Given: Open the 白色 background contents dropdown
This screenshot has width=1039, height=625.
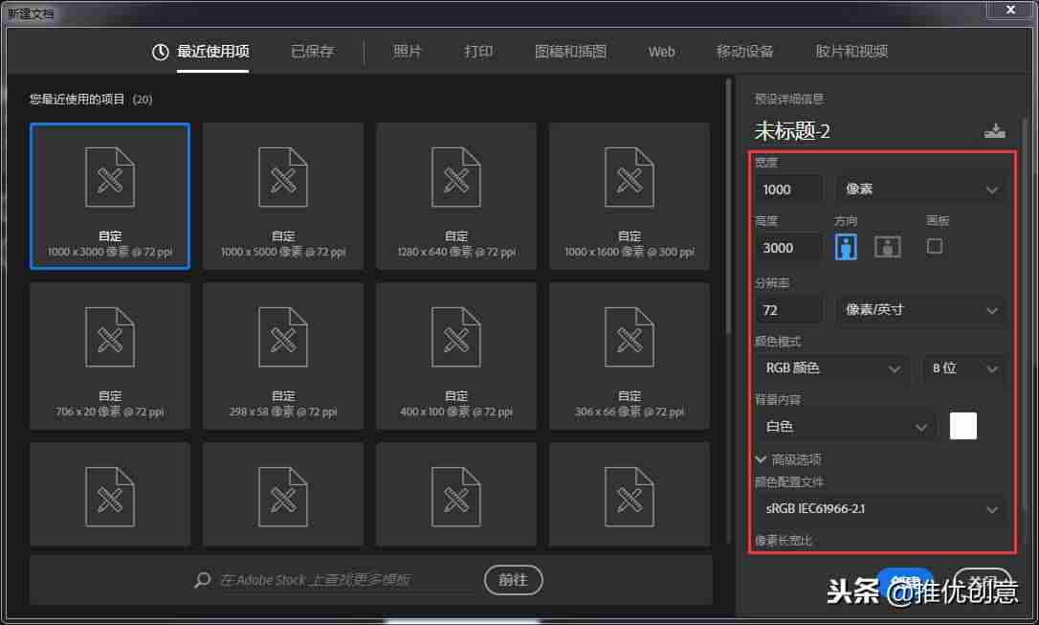Looking at the screenshot, I should point(846,427).
